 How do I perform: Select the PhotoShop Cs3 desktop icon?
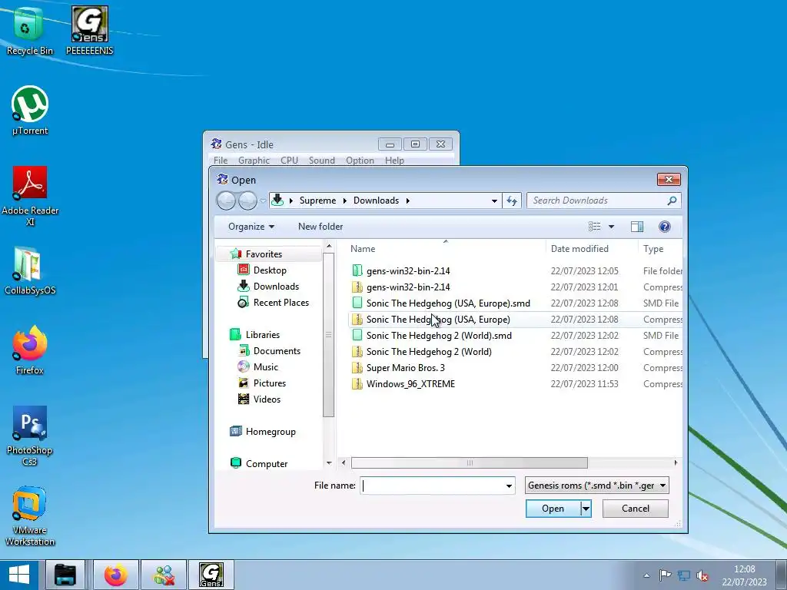pos(30,436)
